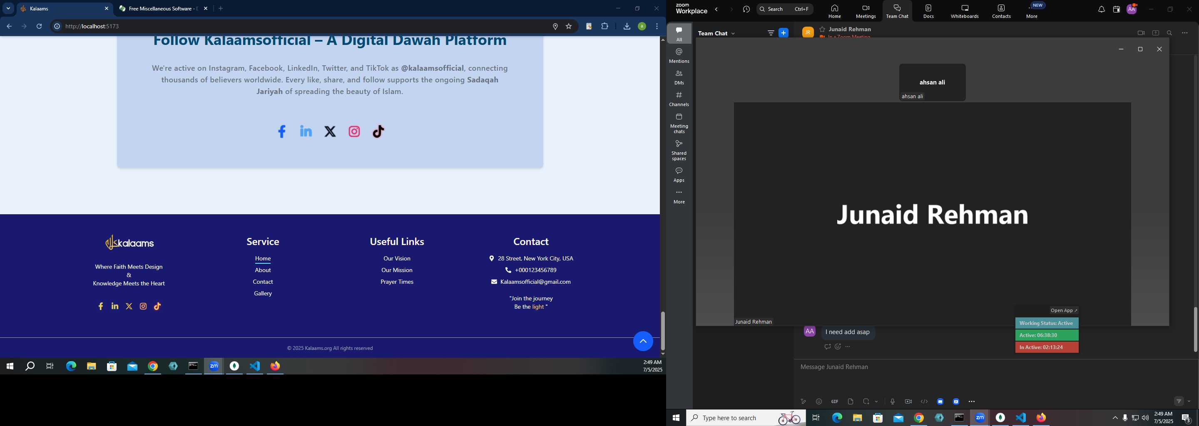Select the Team Chat tab
The height and width of the screenshot is (426, 1199).
898,11
